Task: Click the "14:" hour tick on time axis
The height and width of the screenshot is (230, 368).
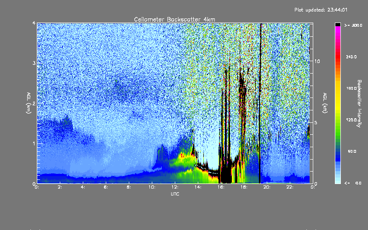Action: coord(198,187)
